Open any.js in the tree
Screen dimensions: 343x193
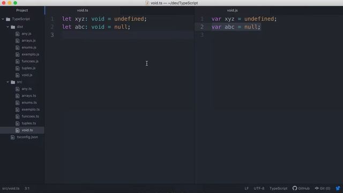26,34
